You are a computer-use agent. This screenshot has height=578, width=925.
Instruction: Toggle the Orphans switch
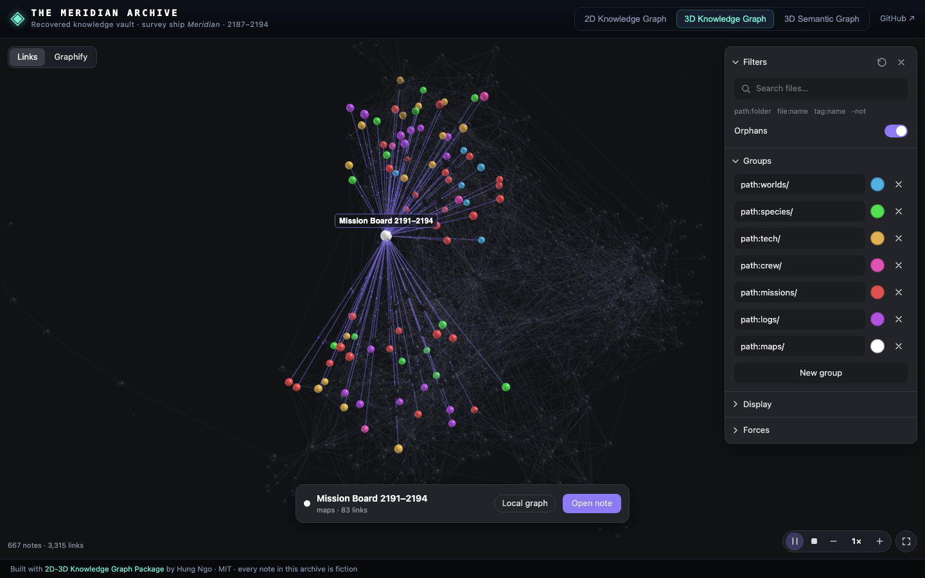tap(896, 131)
